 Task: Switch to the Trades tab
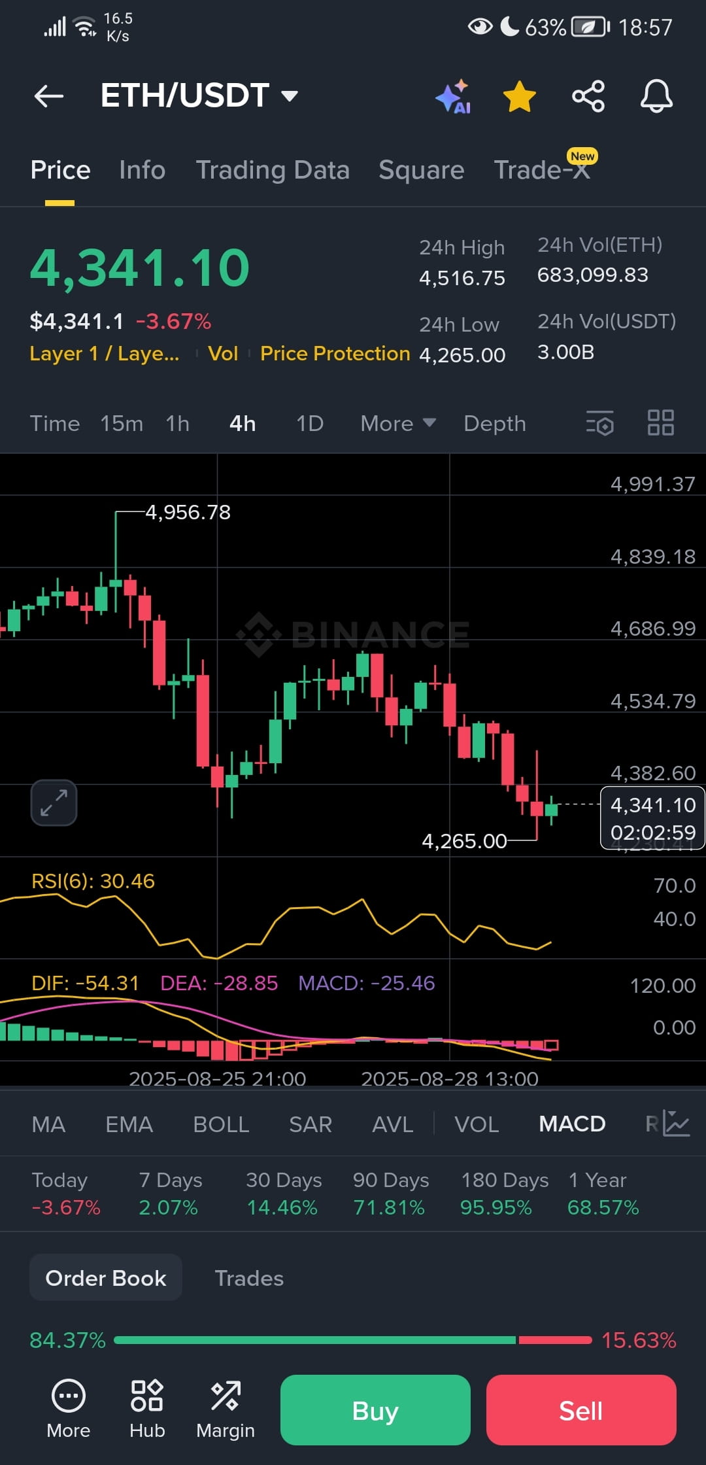249,1279
